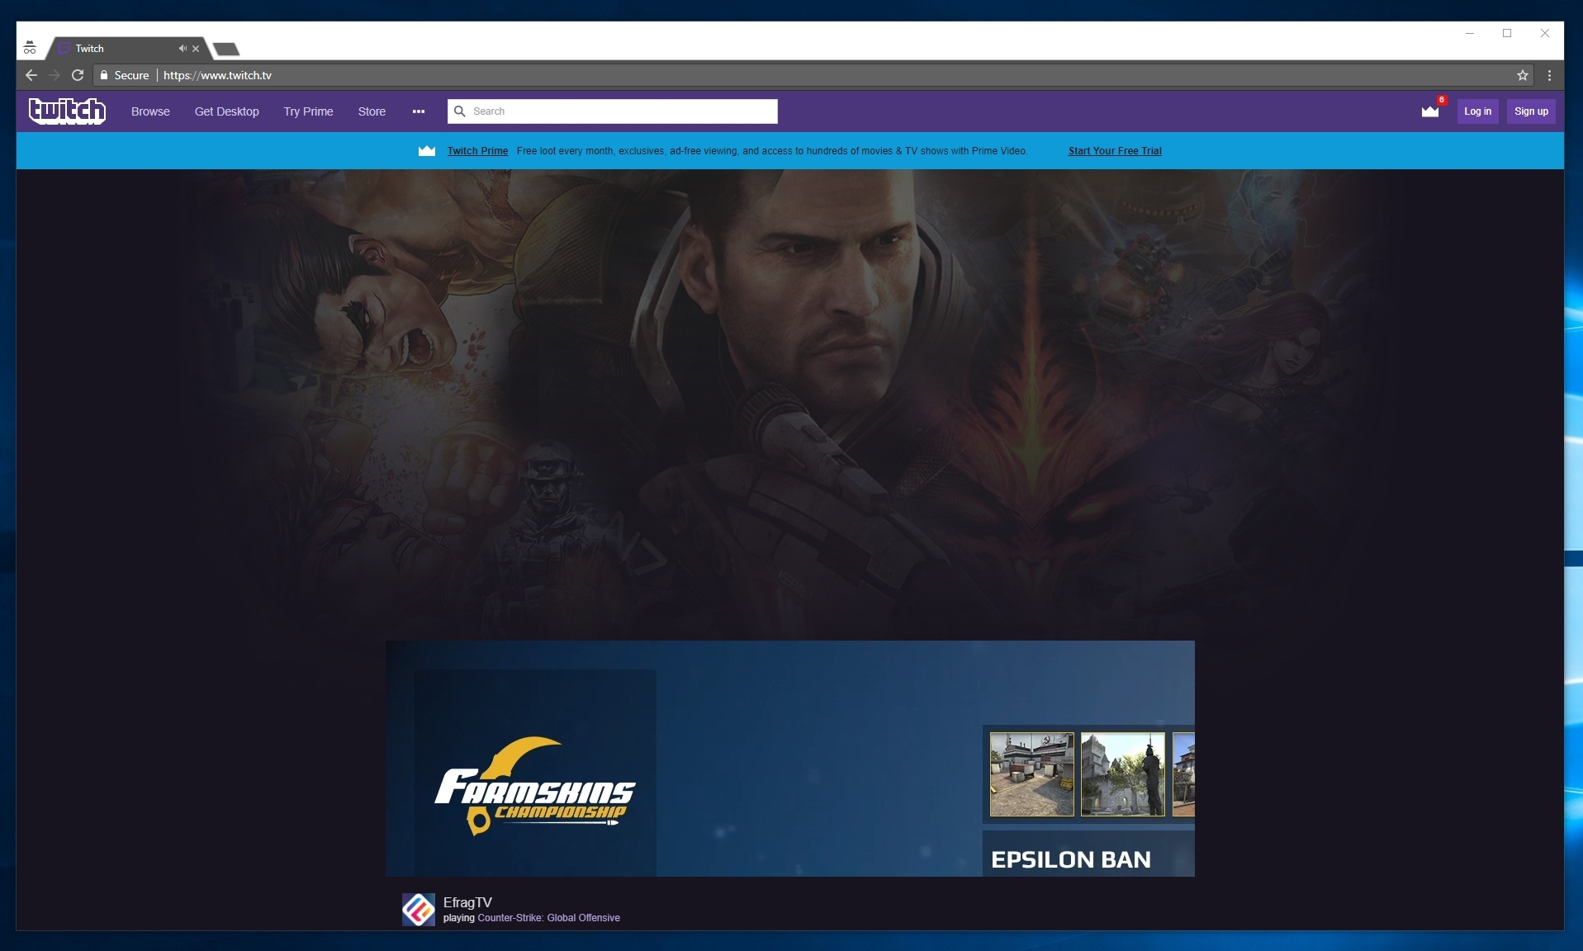
Task: Open the Chrome three-dot menu
Action: 1549,75
